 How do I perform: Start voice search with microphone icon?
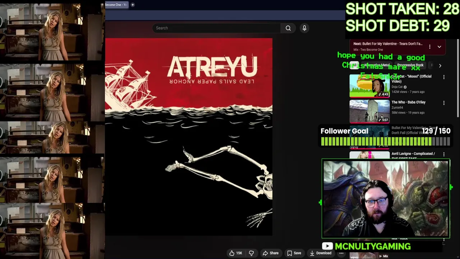(304, 28)
